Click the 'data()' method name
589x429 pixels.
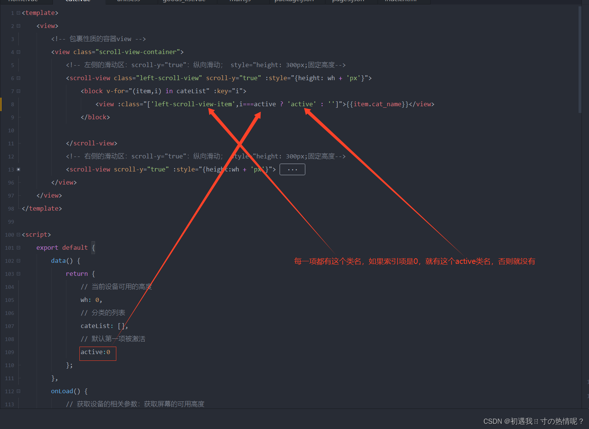tap(62, 261)
